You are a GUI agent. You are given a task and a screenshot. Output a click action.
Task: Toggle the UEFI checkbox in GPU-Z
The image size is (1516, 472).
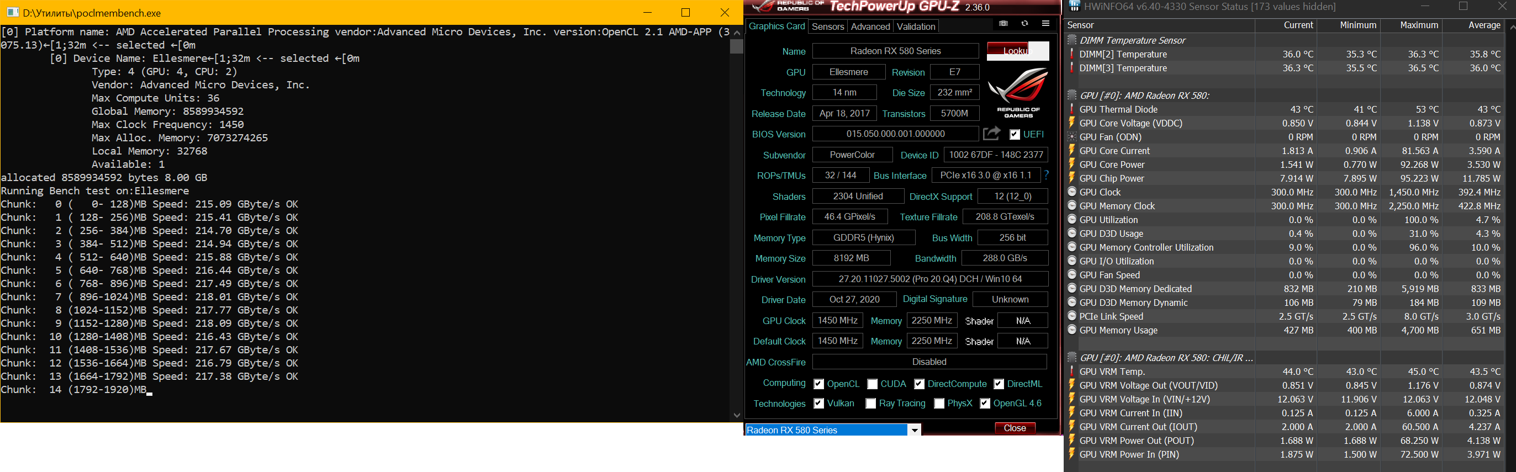[1015, 134]
